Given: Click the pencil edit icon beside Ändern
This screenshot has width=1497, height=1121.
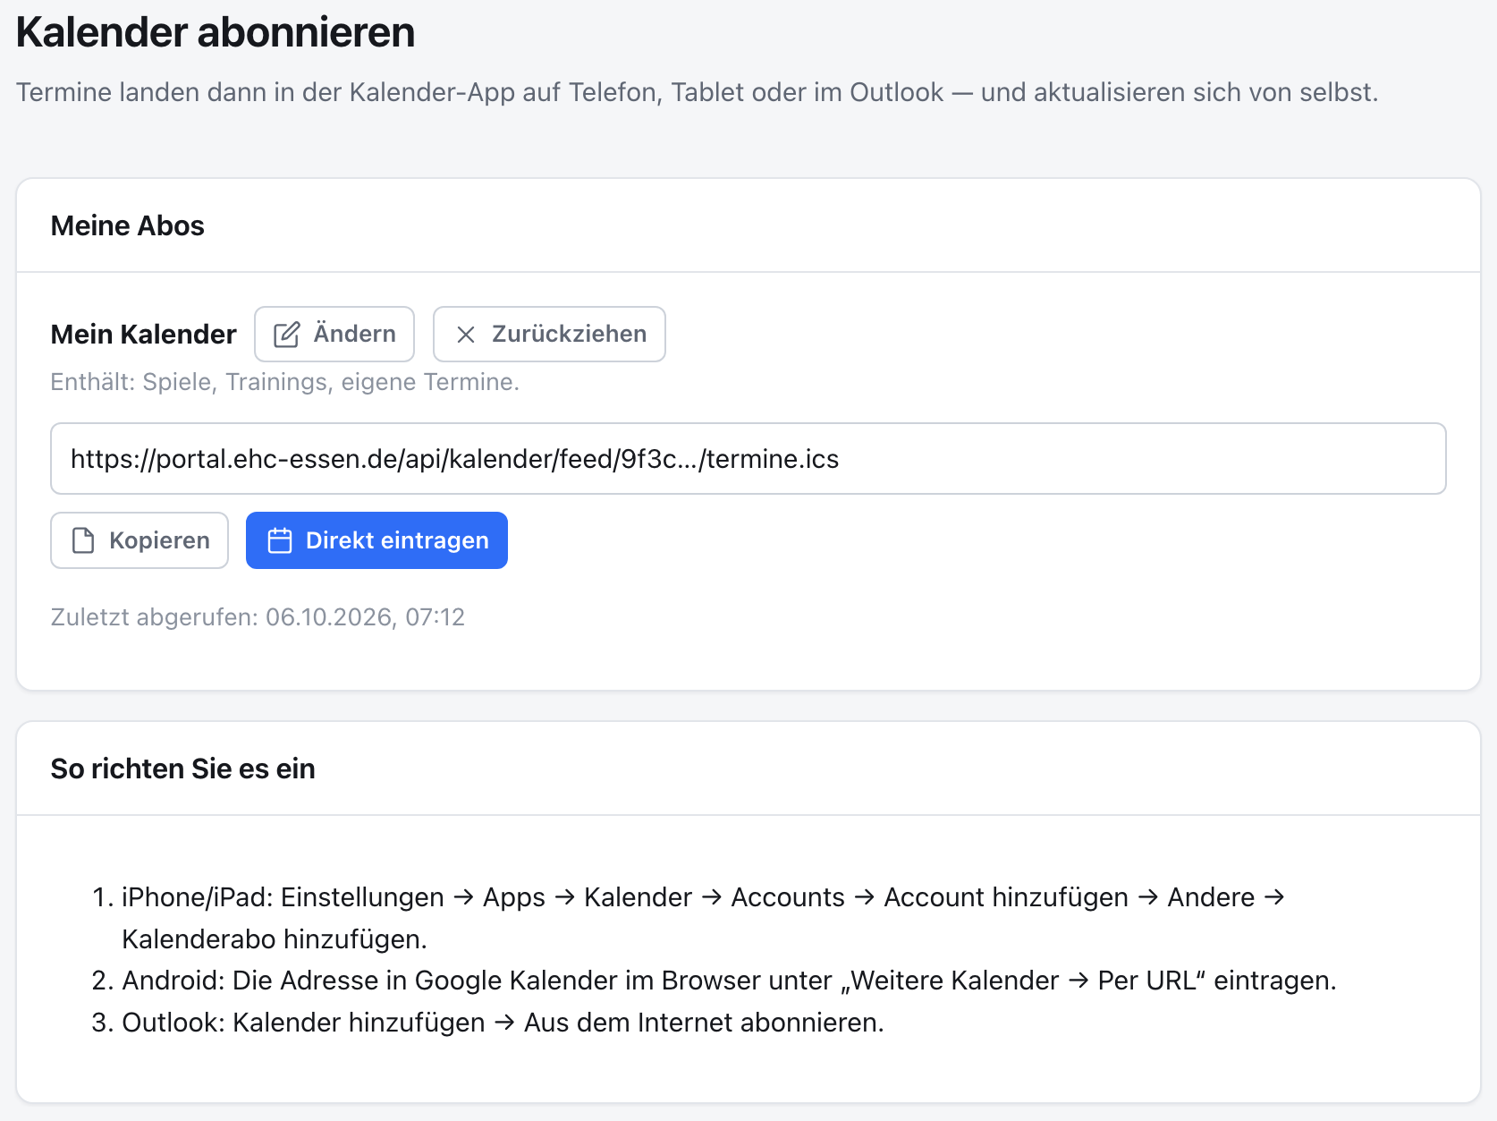Looking at the screenshot, I should click(x=286, y=335).
